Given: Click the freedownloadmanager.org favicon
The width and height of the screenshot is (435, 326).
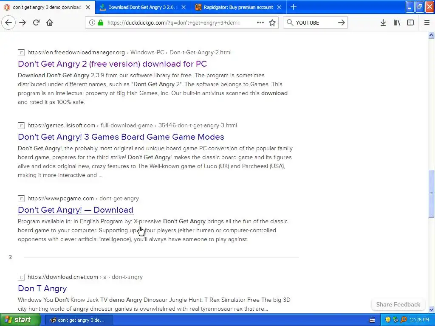Looking at the screenshot, I should click(21, 52).
